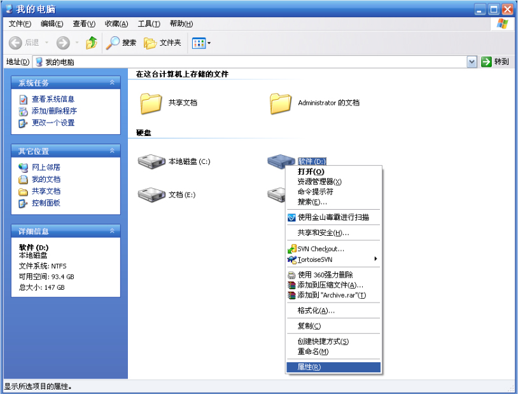Select the 软件 (D:) drive icon
This screenshot has width=518, height=394.
tap(281, 161)
